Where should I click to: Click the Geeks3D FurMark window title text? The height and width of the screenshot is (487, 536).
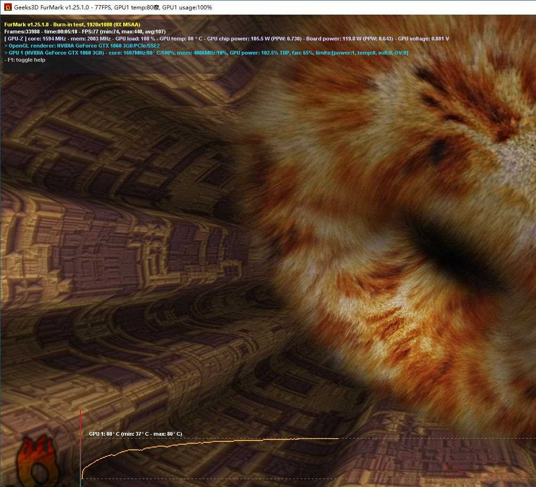(x=113, y=7)
